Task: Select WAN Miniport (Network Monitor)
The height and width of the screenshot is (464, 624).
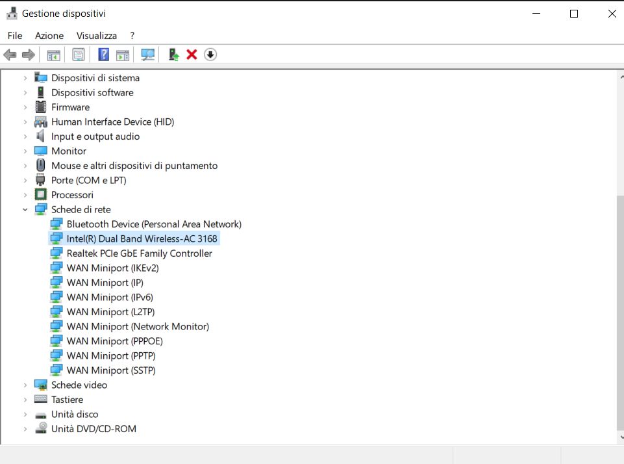Action: click(x=138, y=327)
